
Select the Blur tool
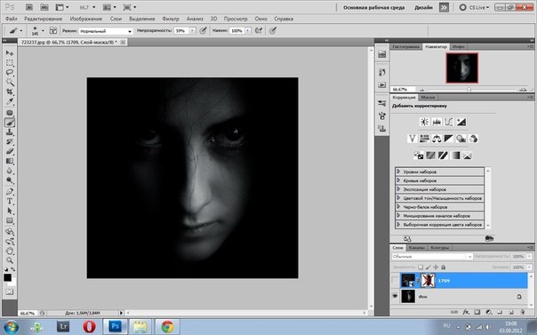click(x=10, y=171)
